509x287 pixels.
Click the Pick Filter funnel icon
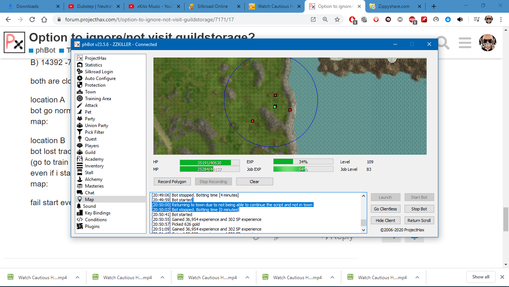tap(79, 132)
